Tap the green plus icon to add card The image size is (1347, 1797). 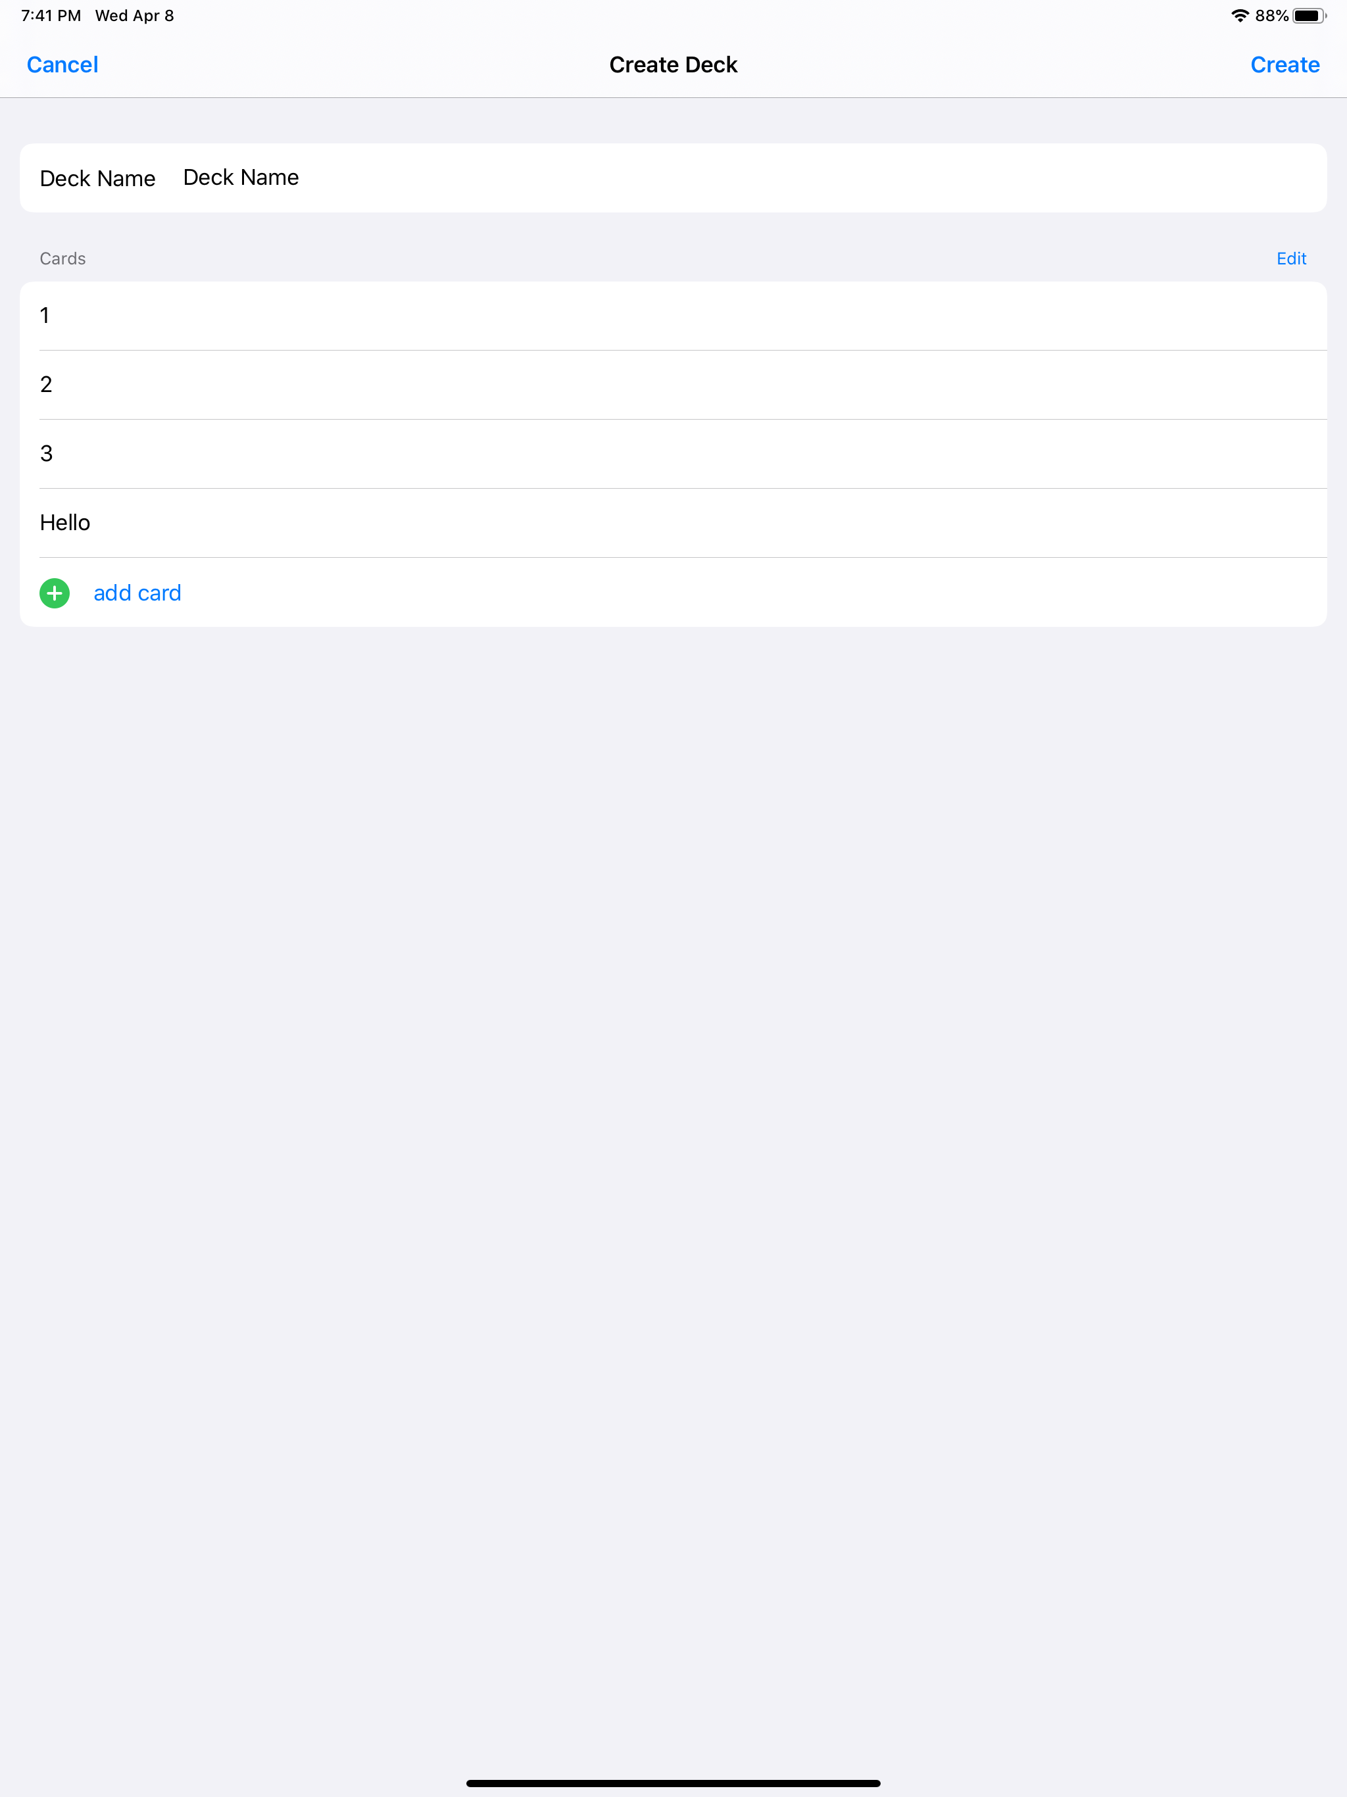tap(55, 593)
